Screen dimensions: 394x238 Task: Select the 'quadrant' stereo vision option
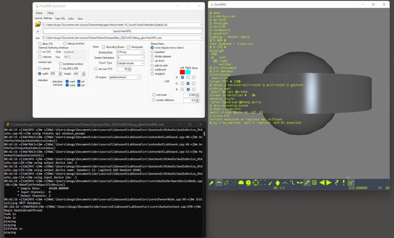pyautogui.click(x=152, y=52)
